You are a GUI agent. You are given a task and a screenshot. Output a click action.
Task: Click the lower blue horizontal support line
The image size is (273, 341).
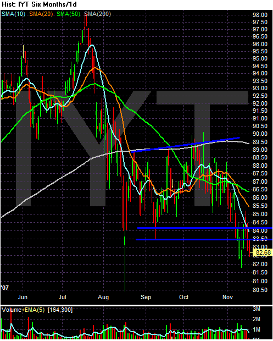pos(204,239)
